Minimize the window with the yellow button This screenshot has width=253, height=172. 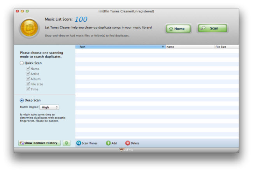[x=22, y=11]
